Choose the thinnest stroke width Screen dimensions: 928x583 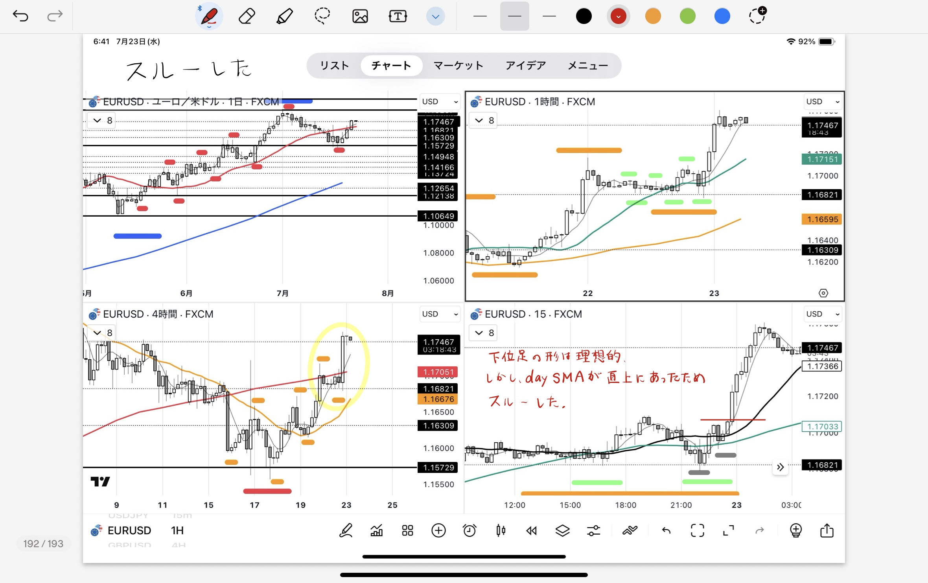(480, 16)
